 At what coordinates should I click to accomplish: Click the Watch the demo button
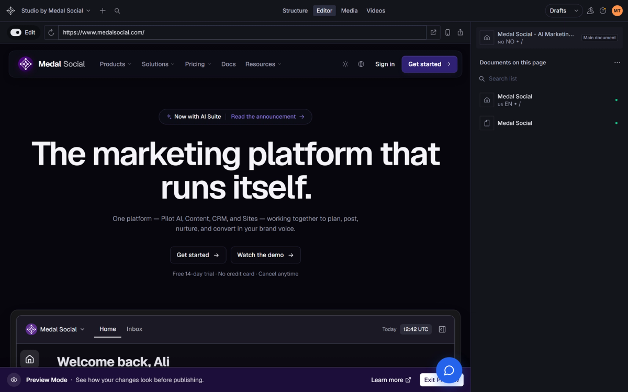point(265,255)
